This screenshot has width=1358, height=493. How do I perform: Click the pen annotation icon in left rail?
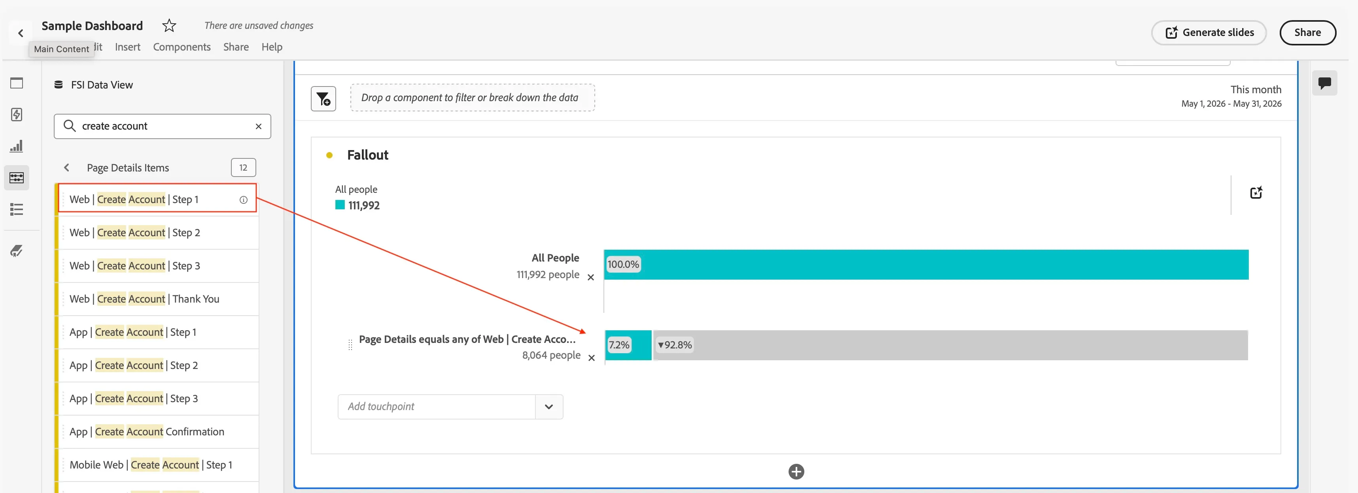click(x=16, y=251)
